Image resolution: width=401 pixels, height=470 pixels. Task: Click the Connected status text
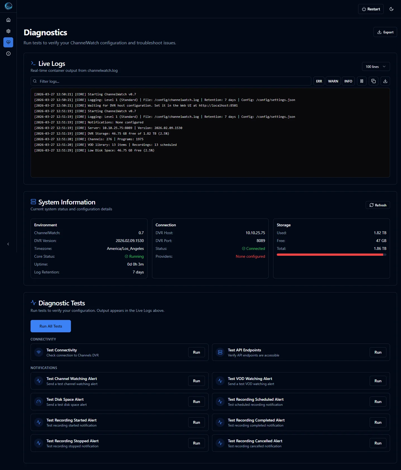(x=255, y=248)
